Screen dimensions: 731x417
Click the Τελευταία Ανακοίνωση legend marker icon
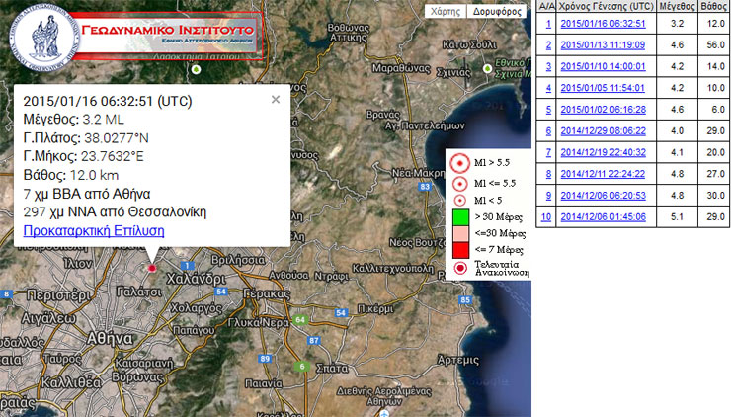tap(458, 268)
